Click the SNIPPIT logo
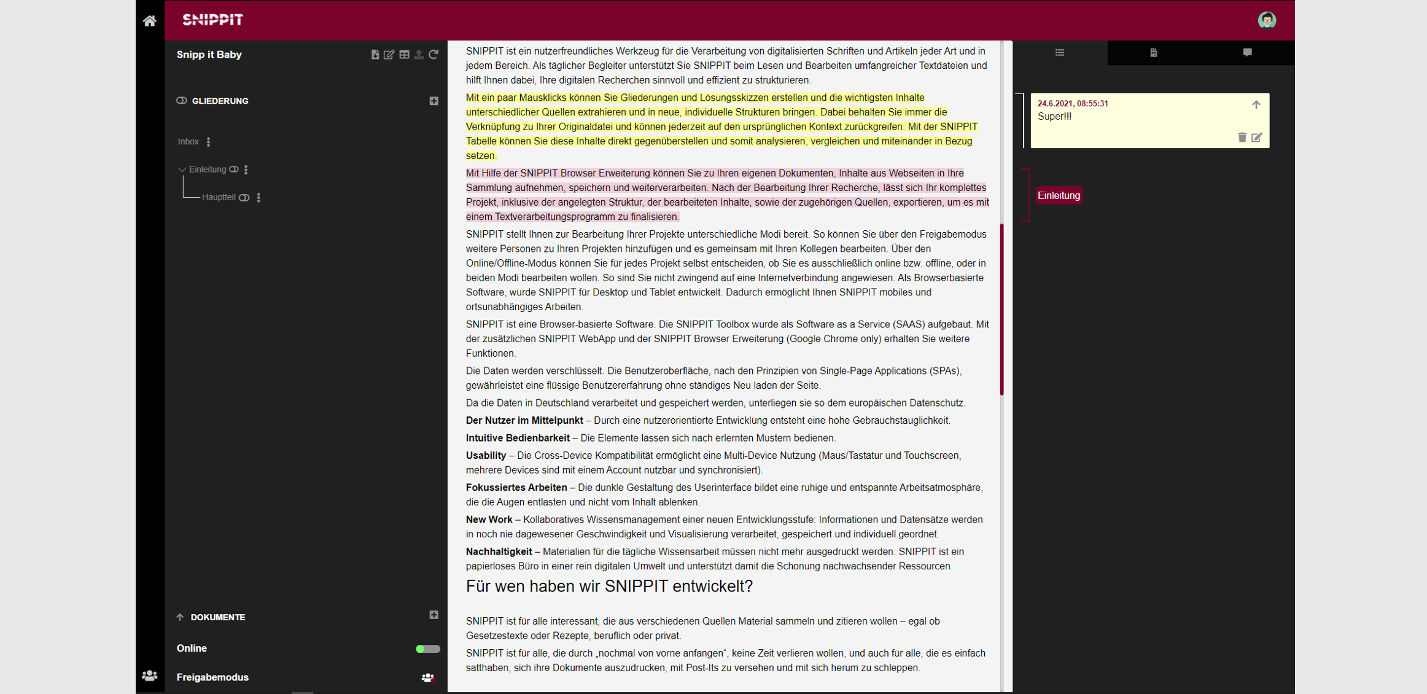The width and height of the screenshot is (1427, 694). coord(213,20)
